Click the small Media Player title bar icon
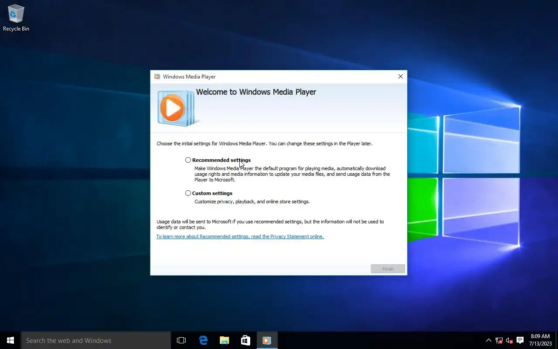558x349 pixels. point(157,77)
